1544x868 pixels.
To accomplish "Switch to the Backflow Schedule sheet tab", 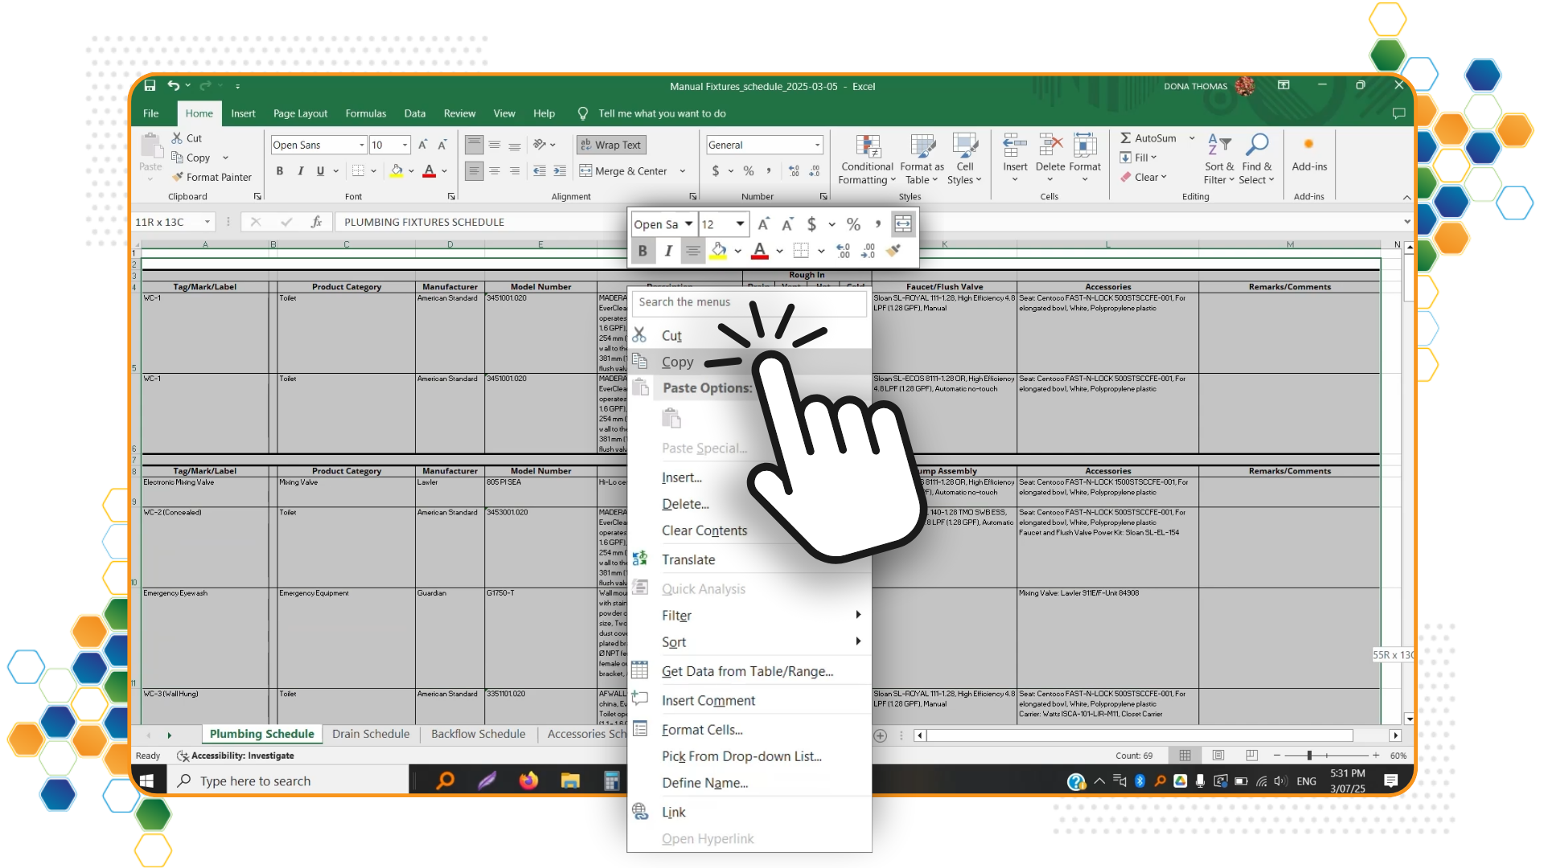I will pos(478,734).
